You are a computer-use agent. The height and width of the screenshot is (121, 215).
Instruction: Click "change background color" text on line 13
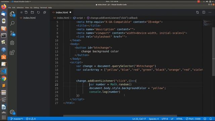(x=100, y=51)
